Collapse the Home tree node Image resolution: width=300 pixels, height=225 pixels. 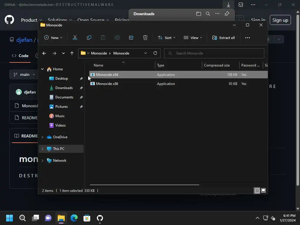coord(42,69)
